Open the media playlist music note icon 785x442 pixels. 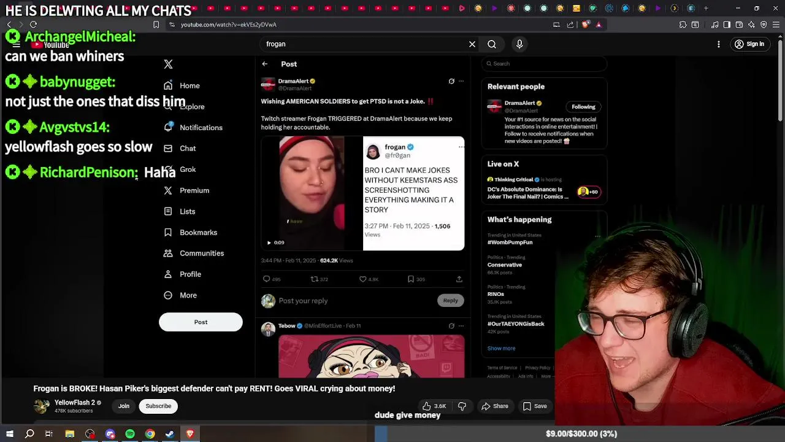[714, 25]
